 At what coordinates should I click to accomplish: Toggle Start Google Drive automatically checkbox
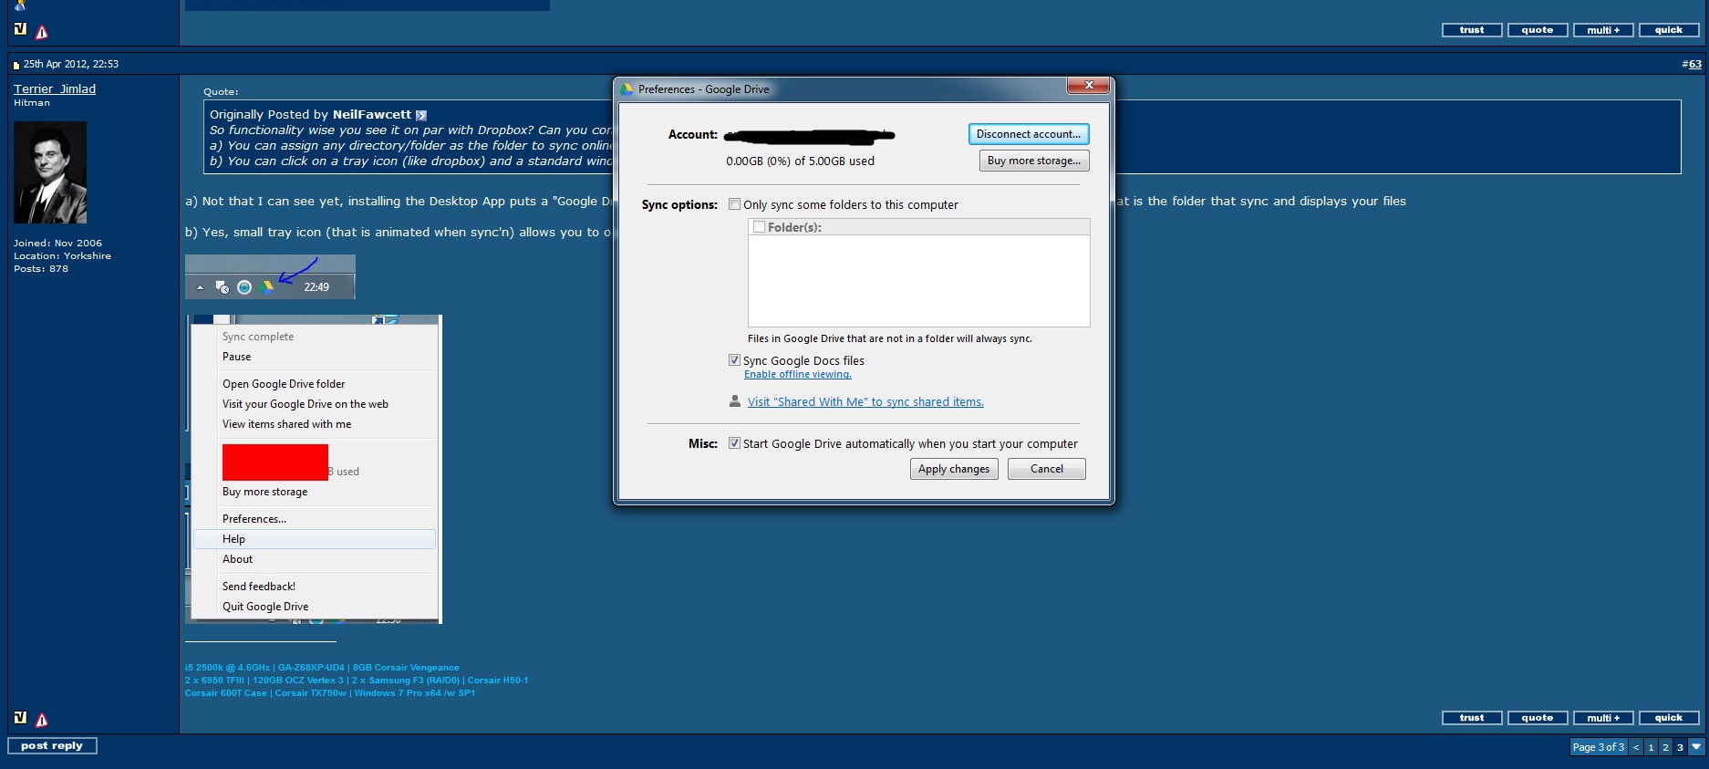[734, 443]
